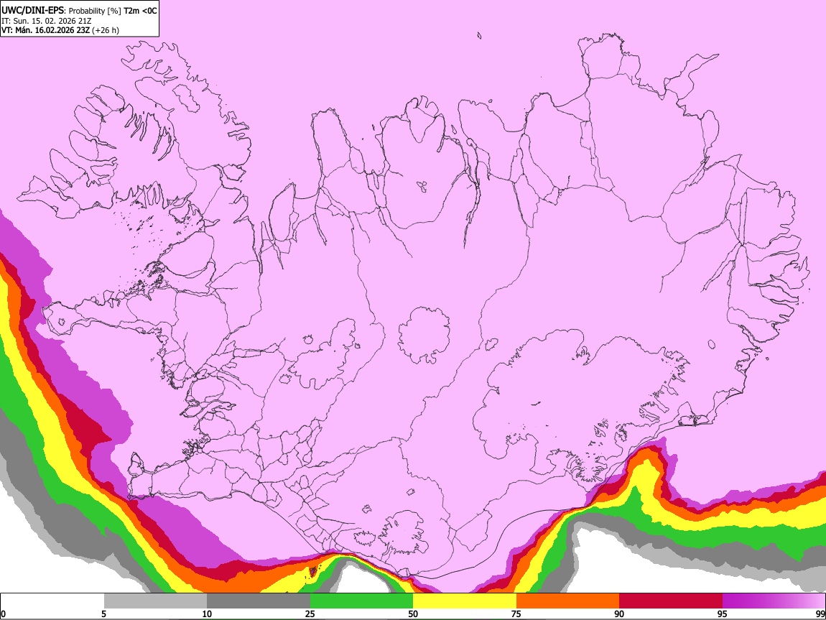Click the legend tick label '0'
Screen dimensions: 826x620
click(3, 614)
